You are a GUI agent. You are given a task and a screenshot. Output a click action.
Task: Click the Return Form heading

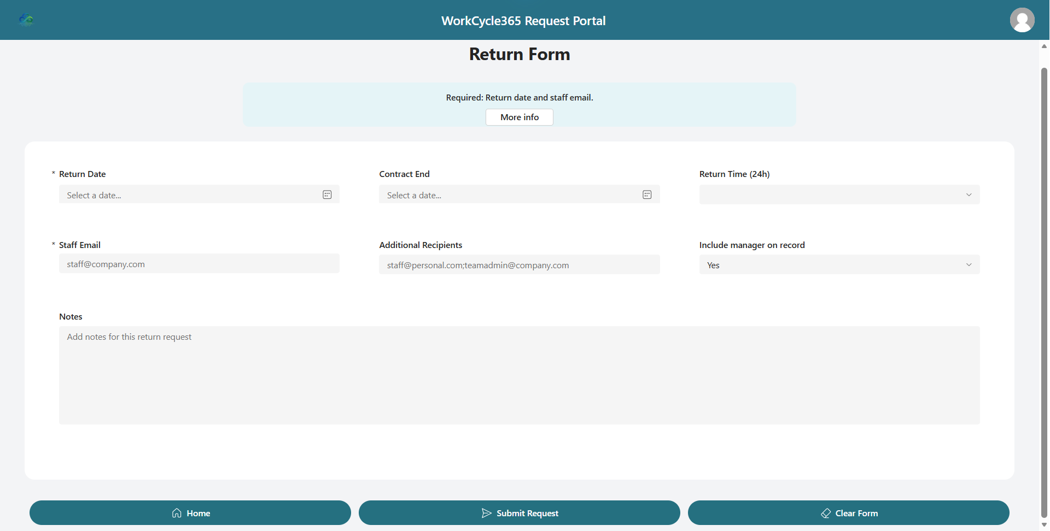click(x=520, y=54)
